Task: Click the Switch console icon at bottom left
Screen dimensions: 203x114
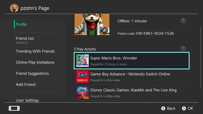Action: click(14, 108)
